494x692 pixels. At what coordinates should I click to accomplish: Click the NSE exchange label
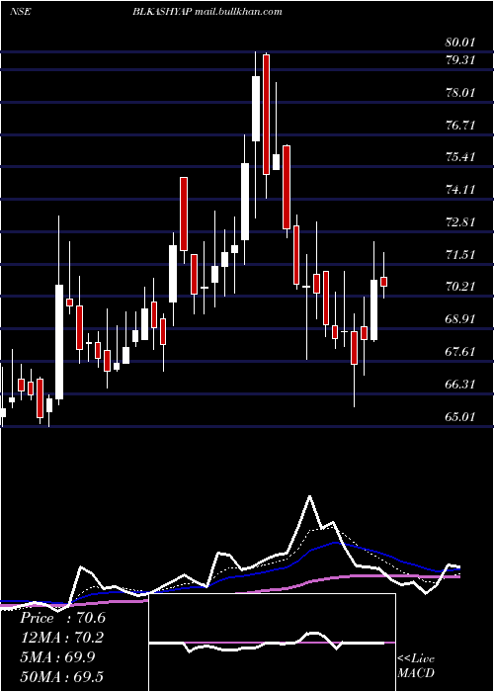click(x=20, y=12)
